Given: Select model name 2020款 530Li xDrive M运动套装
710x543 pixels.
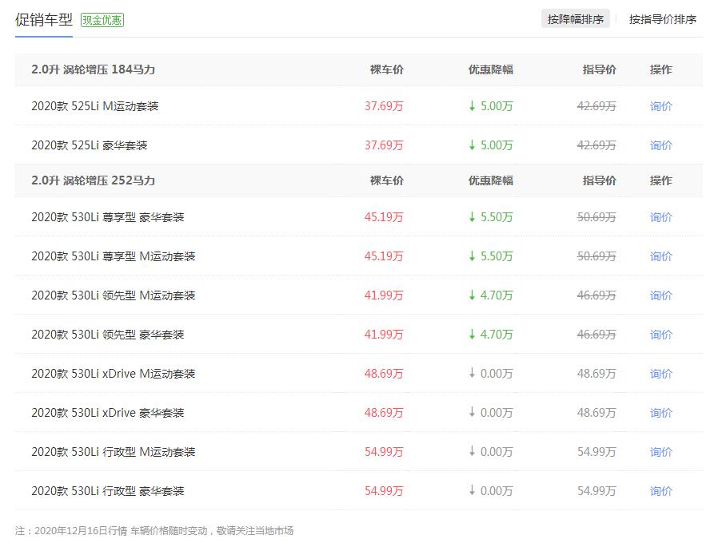Looking at the screenshot, I should tap(114, 374).
